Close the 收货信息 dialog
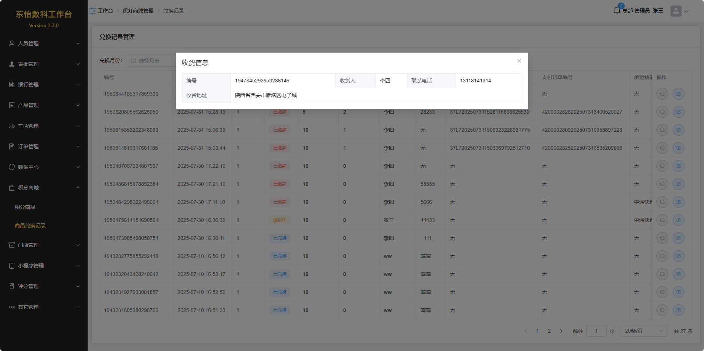 [x=519, y=61]
